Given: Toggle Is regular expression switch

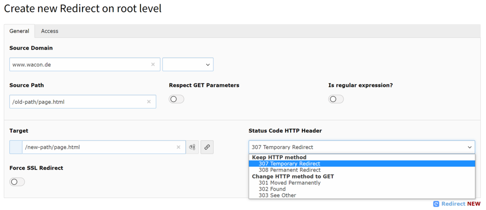Looking at the screenshot, I should point(336,99).
